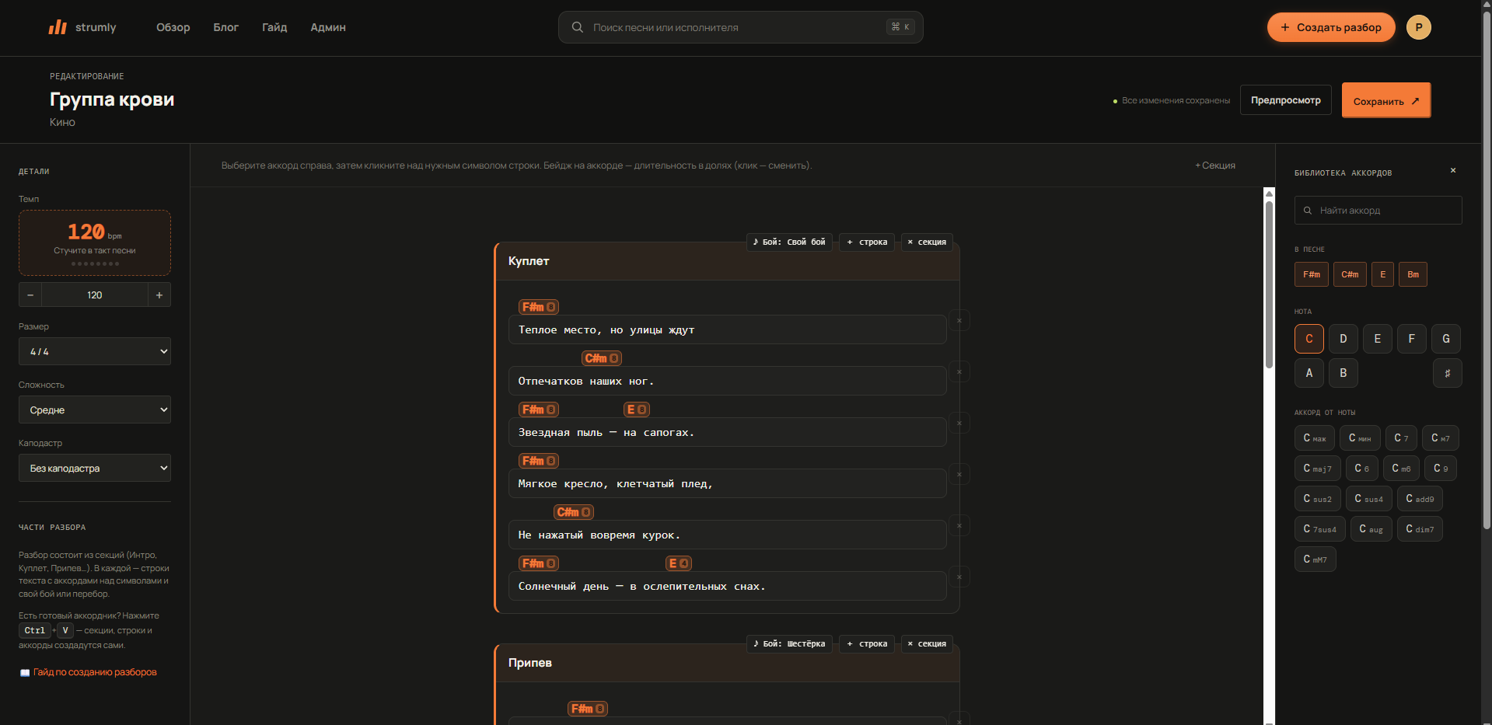The image size is (1492, 725).
Task: Select root note A in the library
Action: pyautogui.click(x=1309, y=373)
